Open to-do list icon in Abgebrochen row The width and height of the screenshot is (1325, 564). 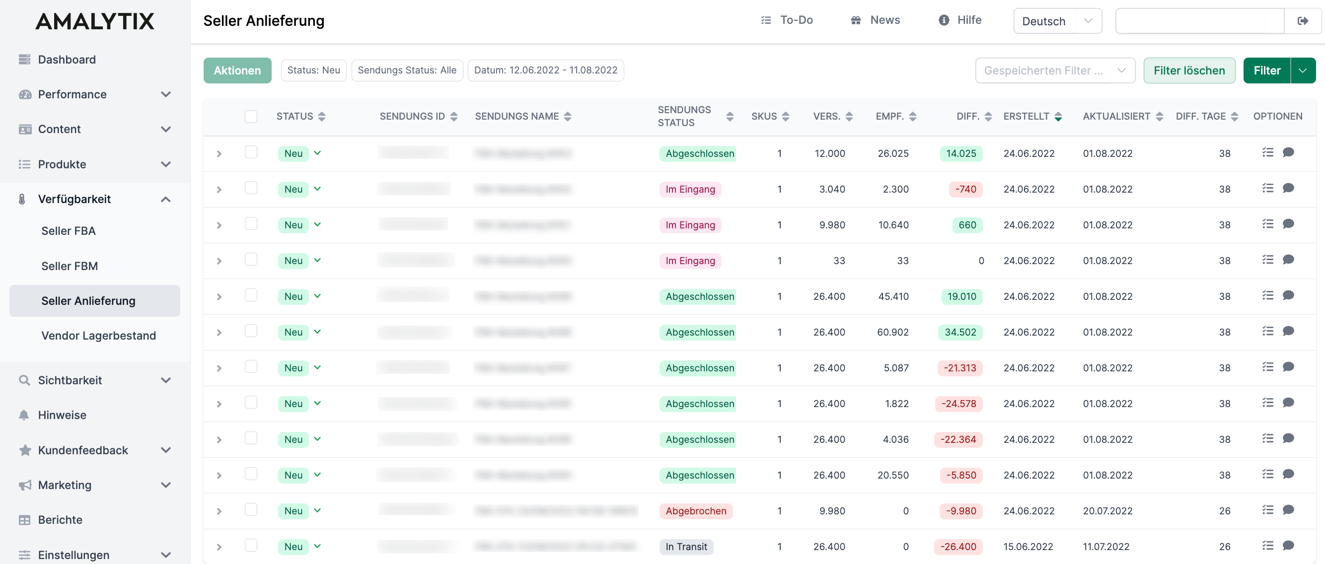coord(1268,509)
